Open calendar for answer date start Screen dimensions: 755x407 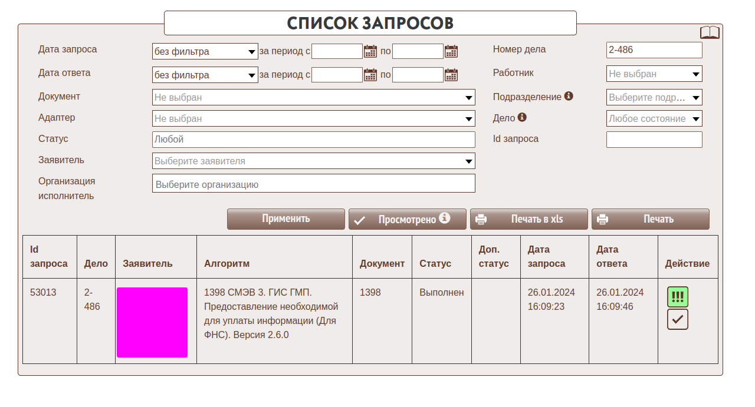click(x=370, y=75)
